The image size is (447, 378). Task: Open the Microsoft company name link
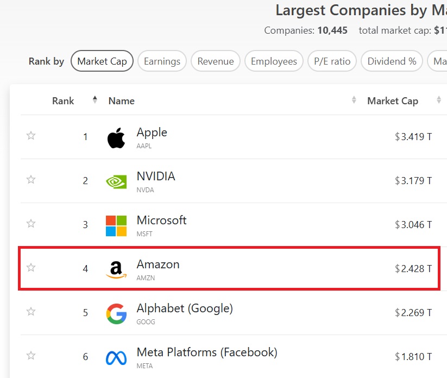click(161, 220)
